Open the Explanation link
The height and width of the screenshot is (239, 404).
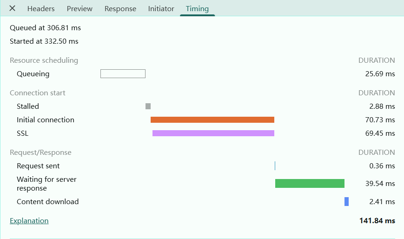pyautogui.click(x=29, y=221)
